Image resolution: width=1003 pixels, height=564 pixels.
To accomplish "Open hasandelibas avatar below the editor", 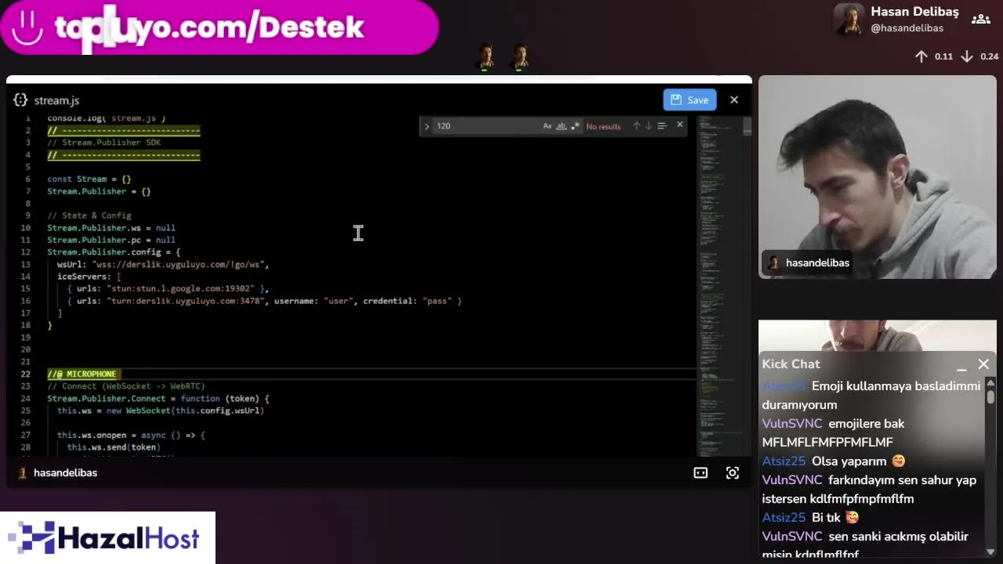I will tap(22, 473).
